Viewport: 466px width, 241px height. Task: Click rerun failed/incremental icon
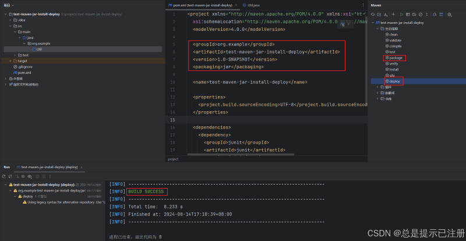(10, 176)
